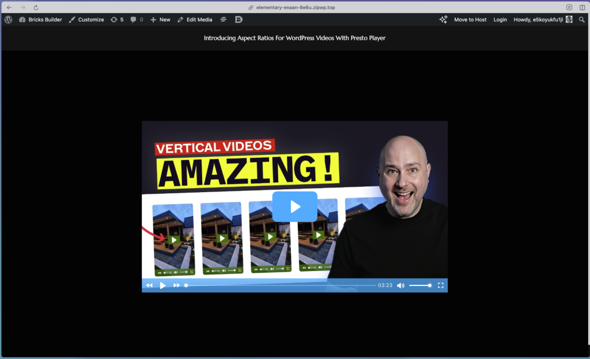Fast forward the video using the player control bar
The height and width of the screenshot is (359, 590).
pyautogui.click(x=176, y=285)
